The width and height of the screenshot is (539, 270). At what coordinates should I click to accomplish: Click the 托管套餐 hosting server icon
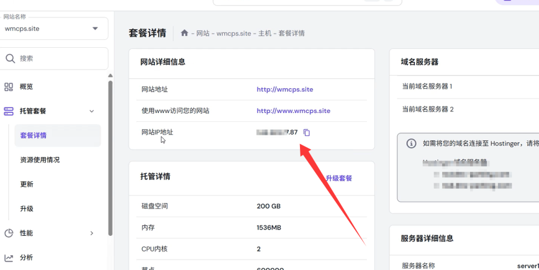pos(9,111)
